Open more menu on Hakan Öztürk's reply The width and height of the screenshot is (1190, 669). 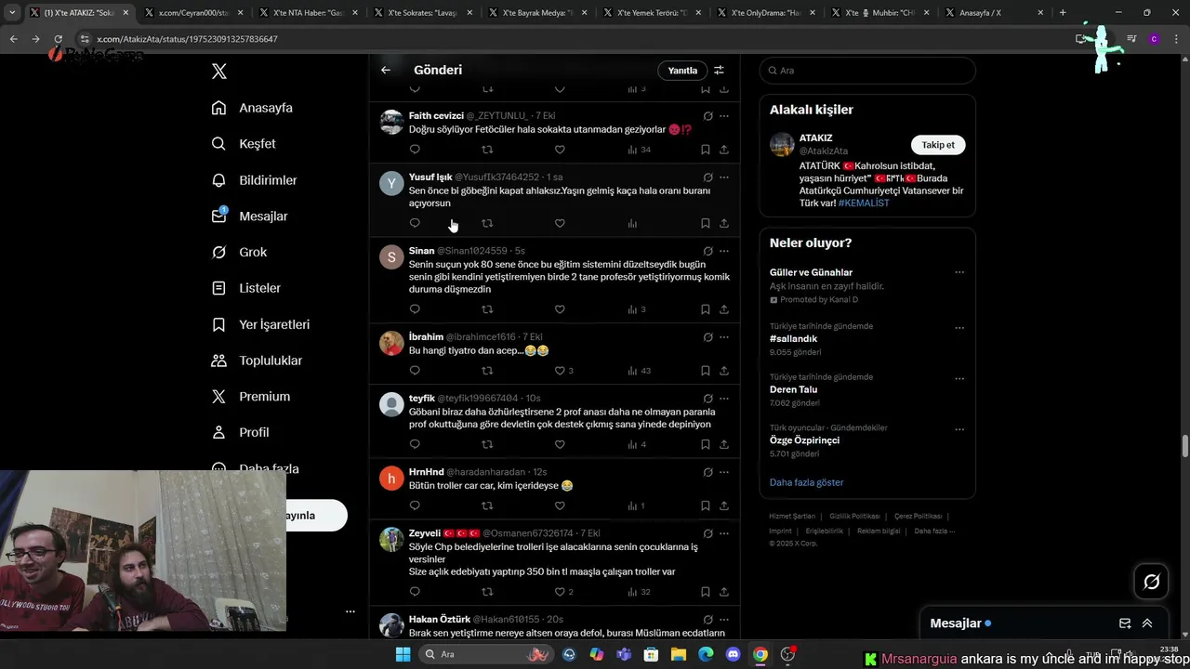click(x=724, y=620)
